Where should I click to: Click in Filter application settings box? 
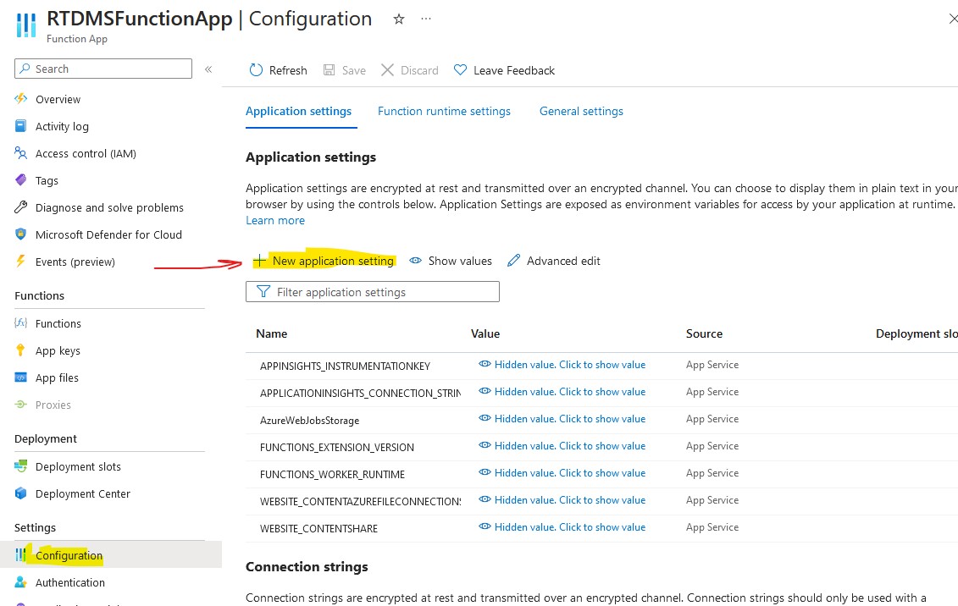373,292
